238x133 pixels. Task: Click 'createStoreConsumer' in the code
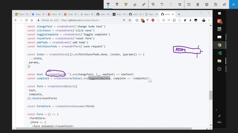coord(70,106)
